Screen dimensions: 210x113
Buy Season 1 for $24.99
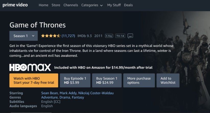(107, 80)
